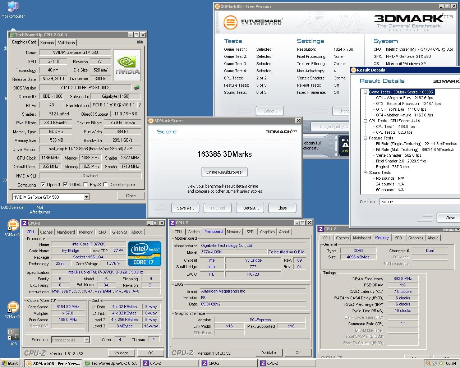The width and height of the screenshot is (460, 368).
Task: Click the system tray clock showing 06:04
Action: click(451, 363)
